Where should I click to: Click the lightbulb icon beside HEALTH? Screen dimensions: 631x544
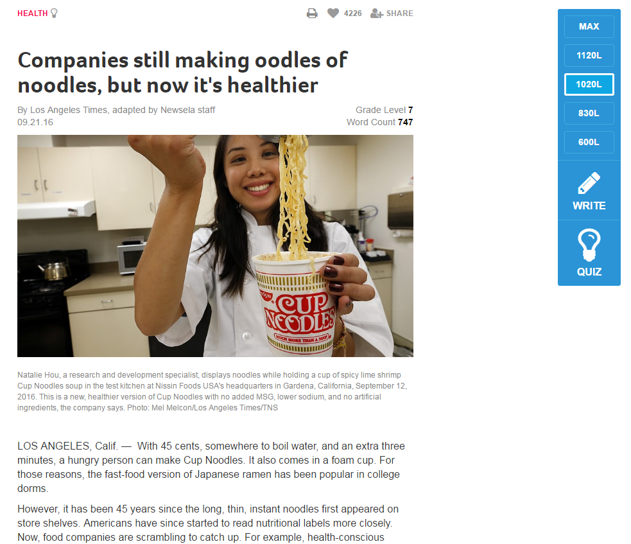click(54, 13)
